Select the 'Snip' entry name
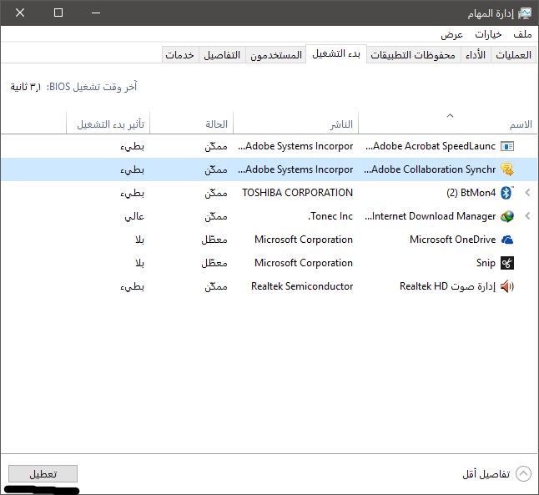This screenshot has width=539, height=495. click(x=486, y=263)
